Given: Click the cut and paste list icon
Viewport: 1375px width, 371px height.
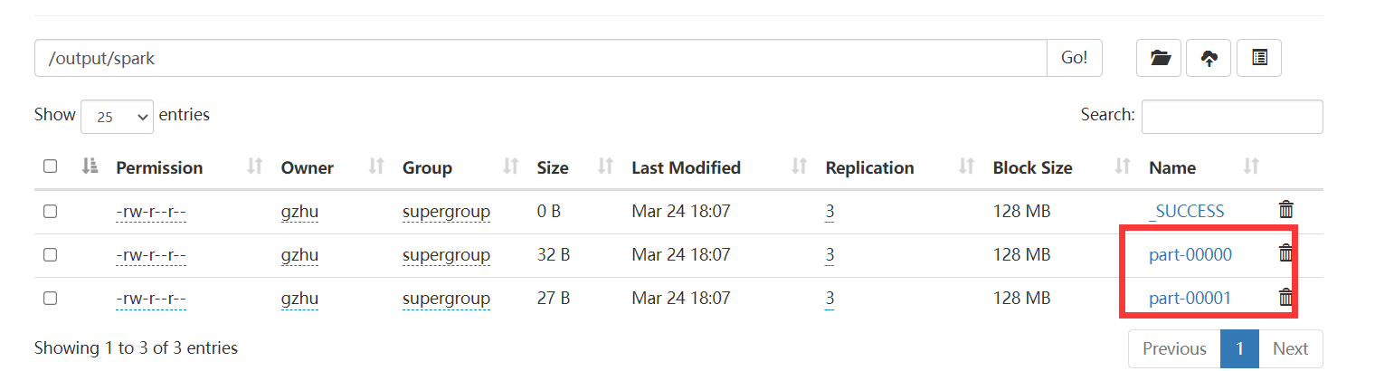Looking at the screenshot, I should [x=1258, y=58].
